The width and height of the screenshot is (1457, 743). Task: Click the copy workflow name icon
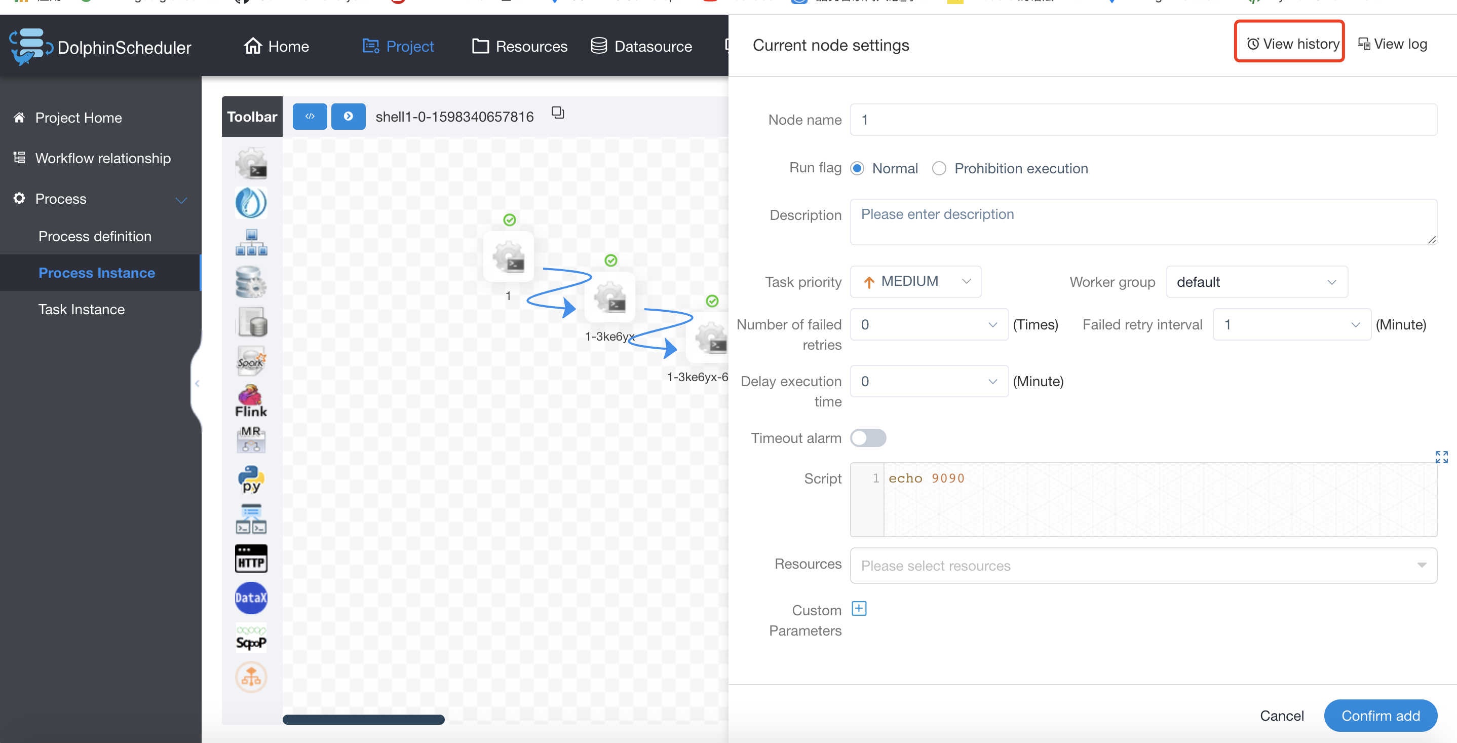point(558,113)
